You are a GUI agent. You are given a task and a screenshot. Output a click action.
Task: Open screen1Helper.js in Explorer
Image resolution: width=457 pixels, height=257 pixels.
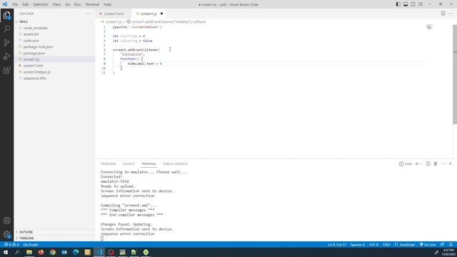coord(36,72)
